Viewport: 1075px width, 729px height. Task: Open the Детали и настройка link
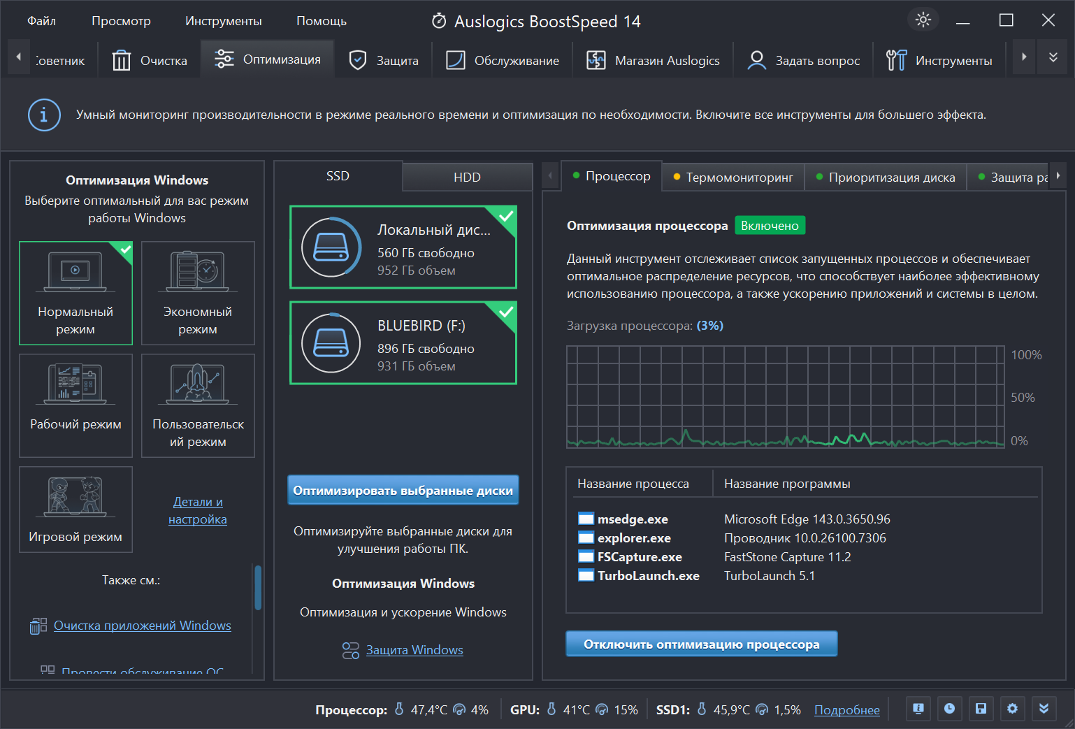coord(198,510)
